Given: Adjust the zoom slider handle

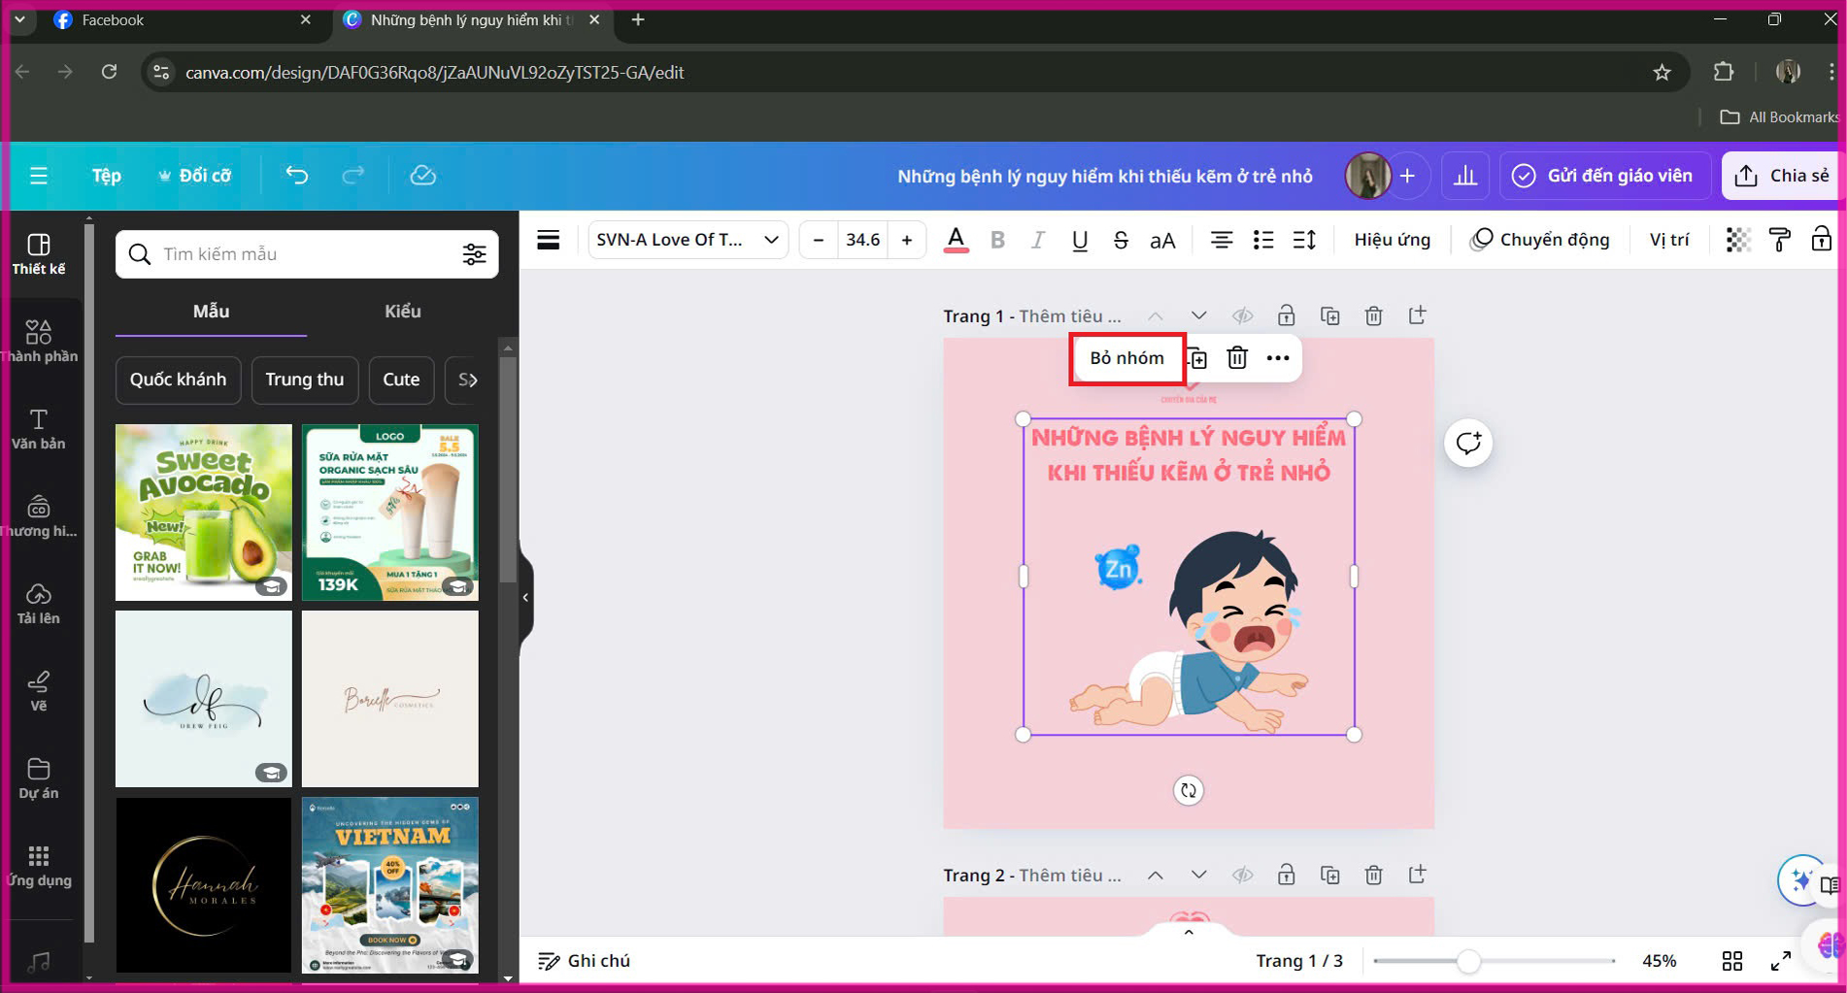Looking at the screenshot, I should [x=1468, y=961].
